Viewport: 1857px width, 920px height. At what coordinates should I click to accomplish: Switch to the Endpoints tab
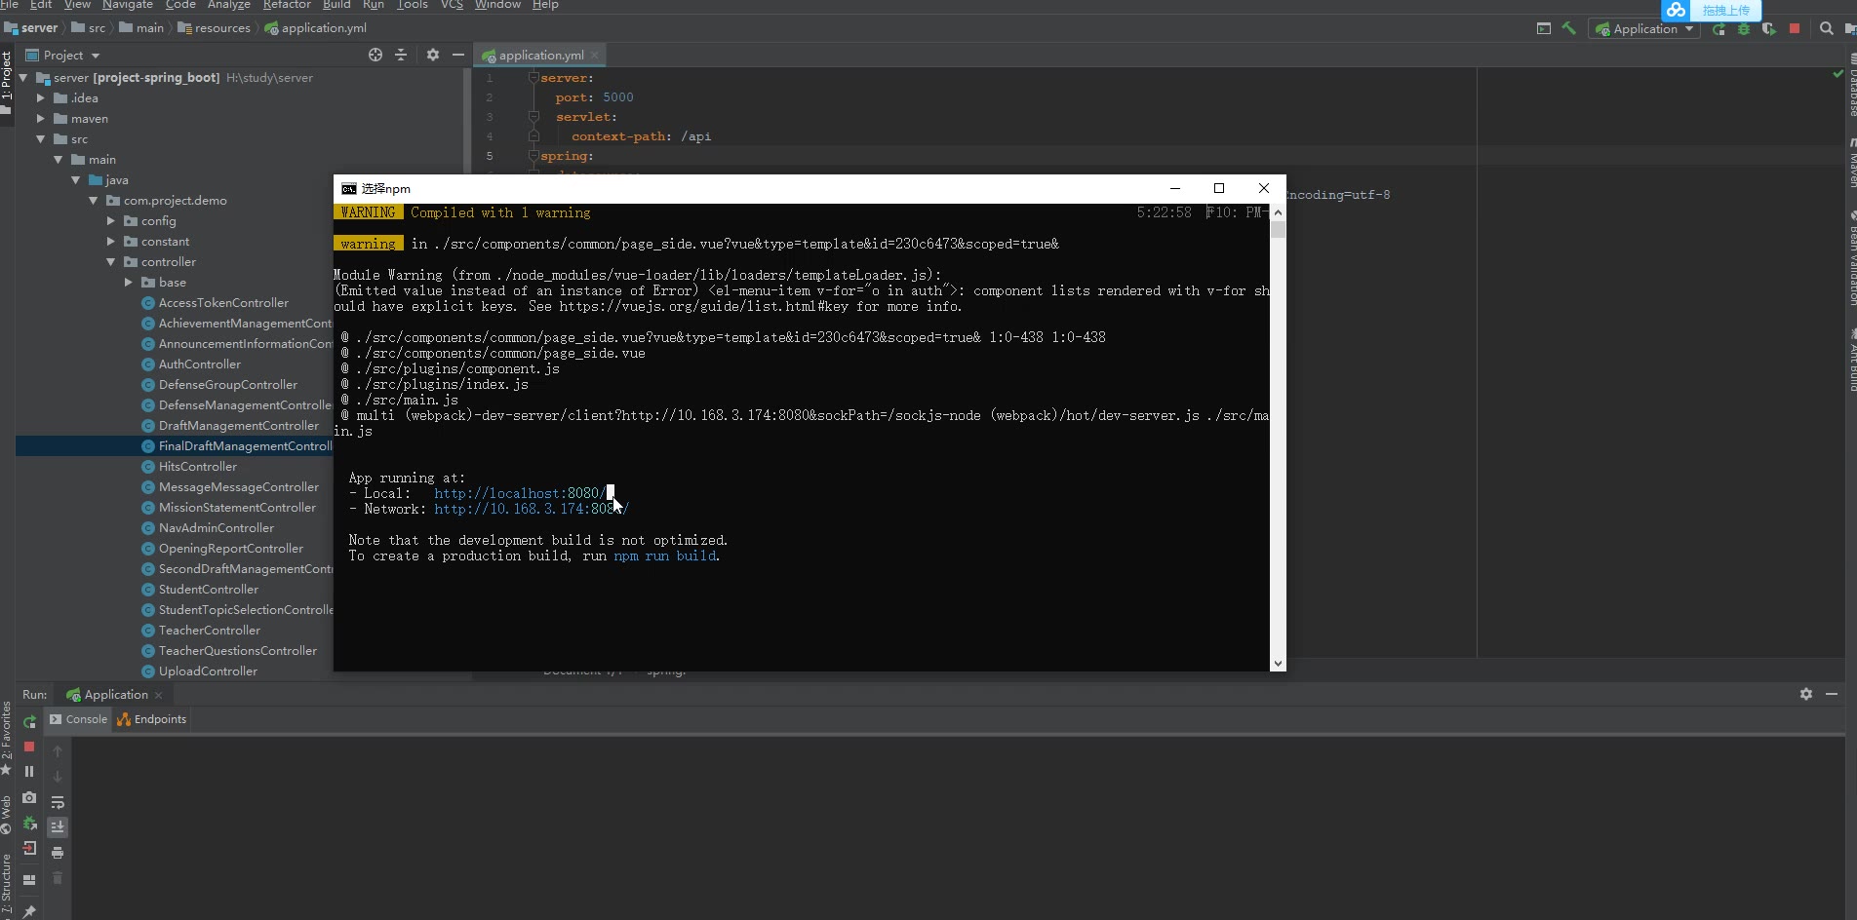[x=152, y=719]
